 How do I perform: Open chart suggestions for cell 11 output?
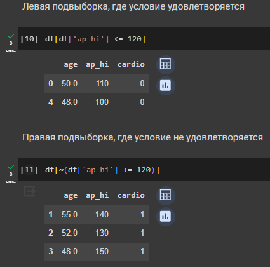point(166,216)
